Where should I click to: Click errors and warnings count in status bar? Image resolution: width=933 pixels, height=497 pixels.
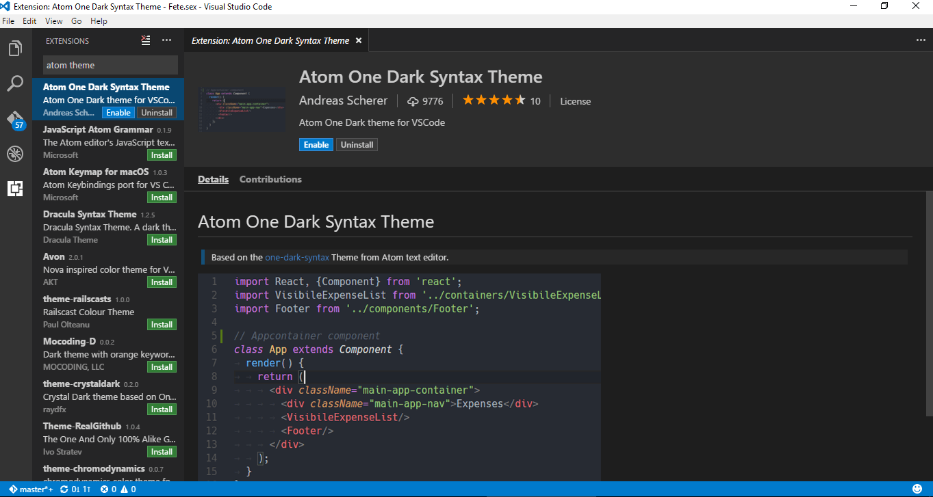click(x=118, y=489)
